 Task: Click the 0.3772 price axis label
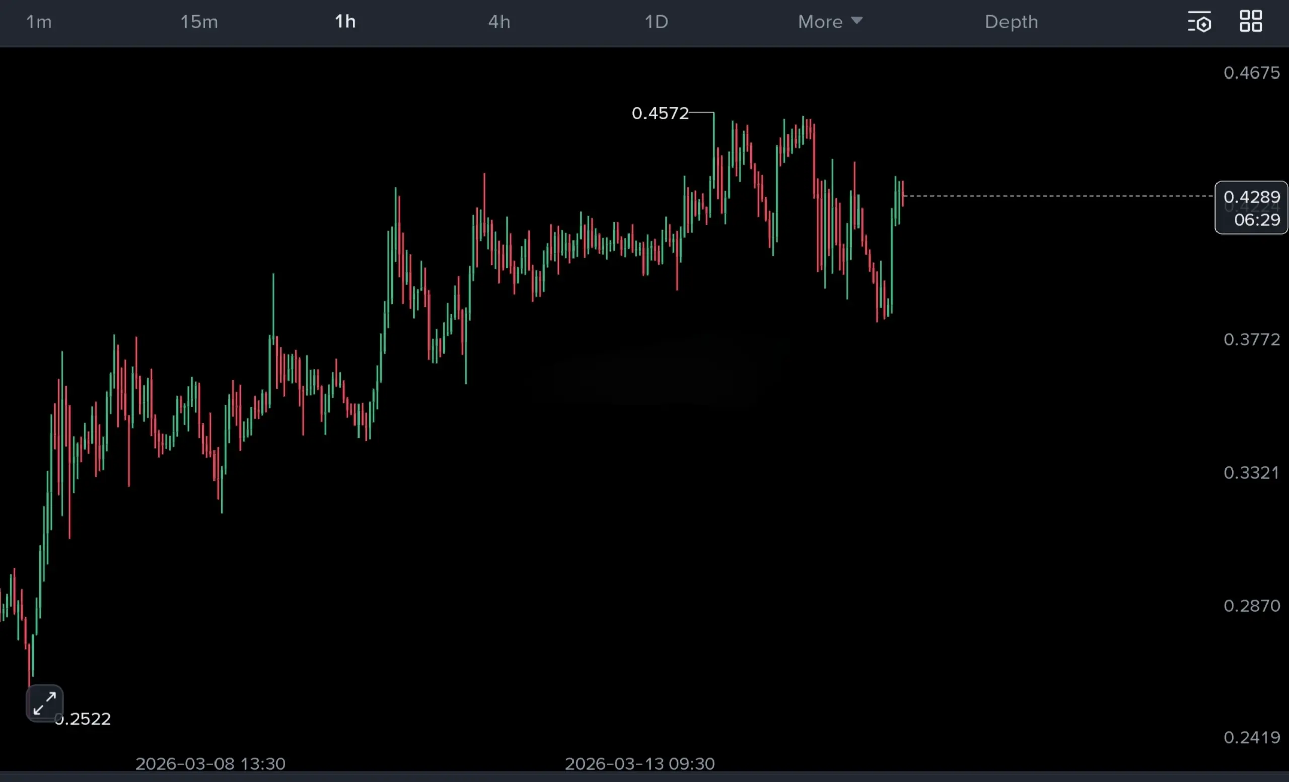click(x=1251, y=340)
